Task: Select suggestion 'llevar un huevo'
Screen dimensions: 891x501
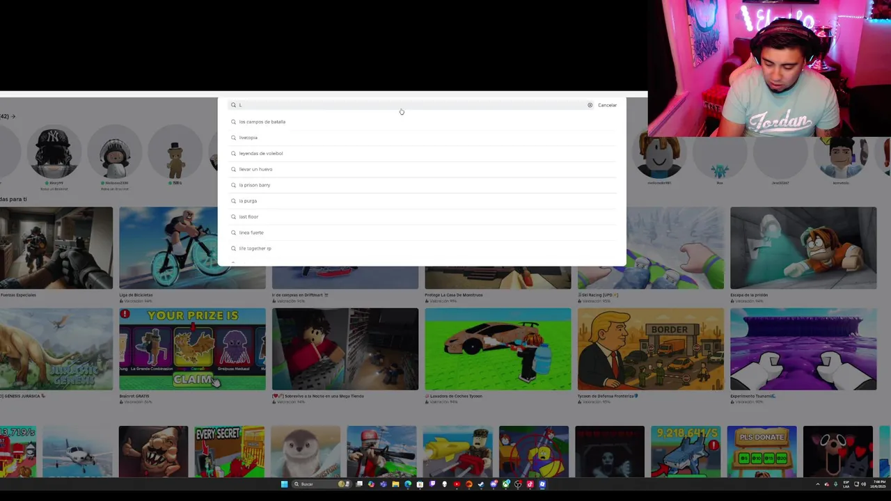Action: (423, 169)
